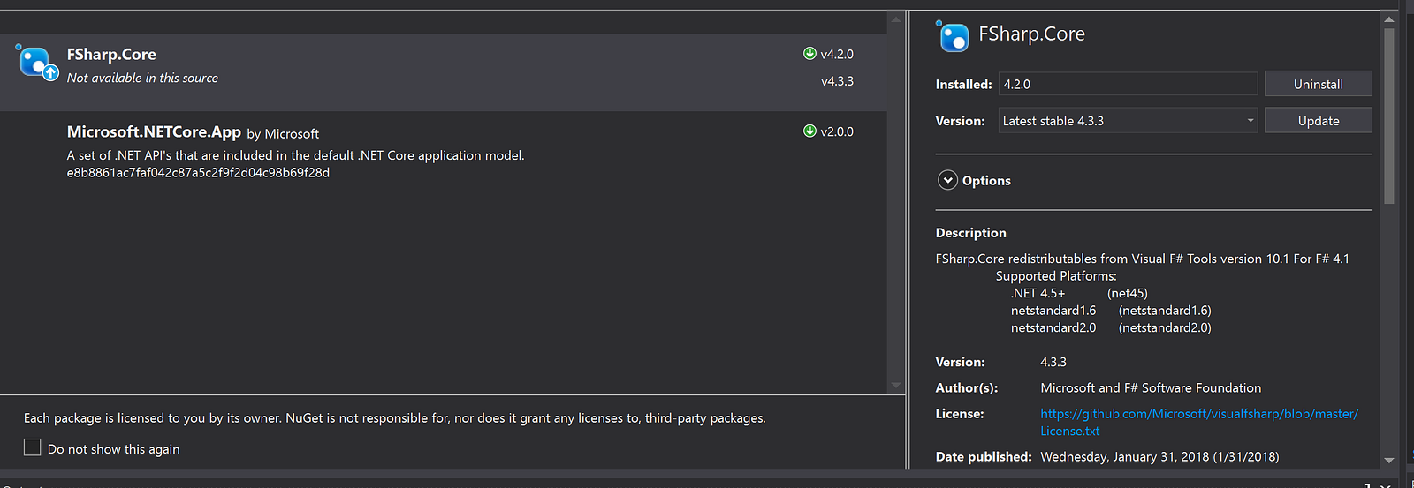Click the details pane scrollbar down arrow
Screen dimensions: 1414x488
click(1388, 460)
